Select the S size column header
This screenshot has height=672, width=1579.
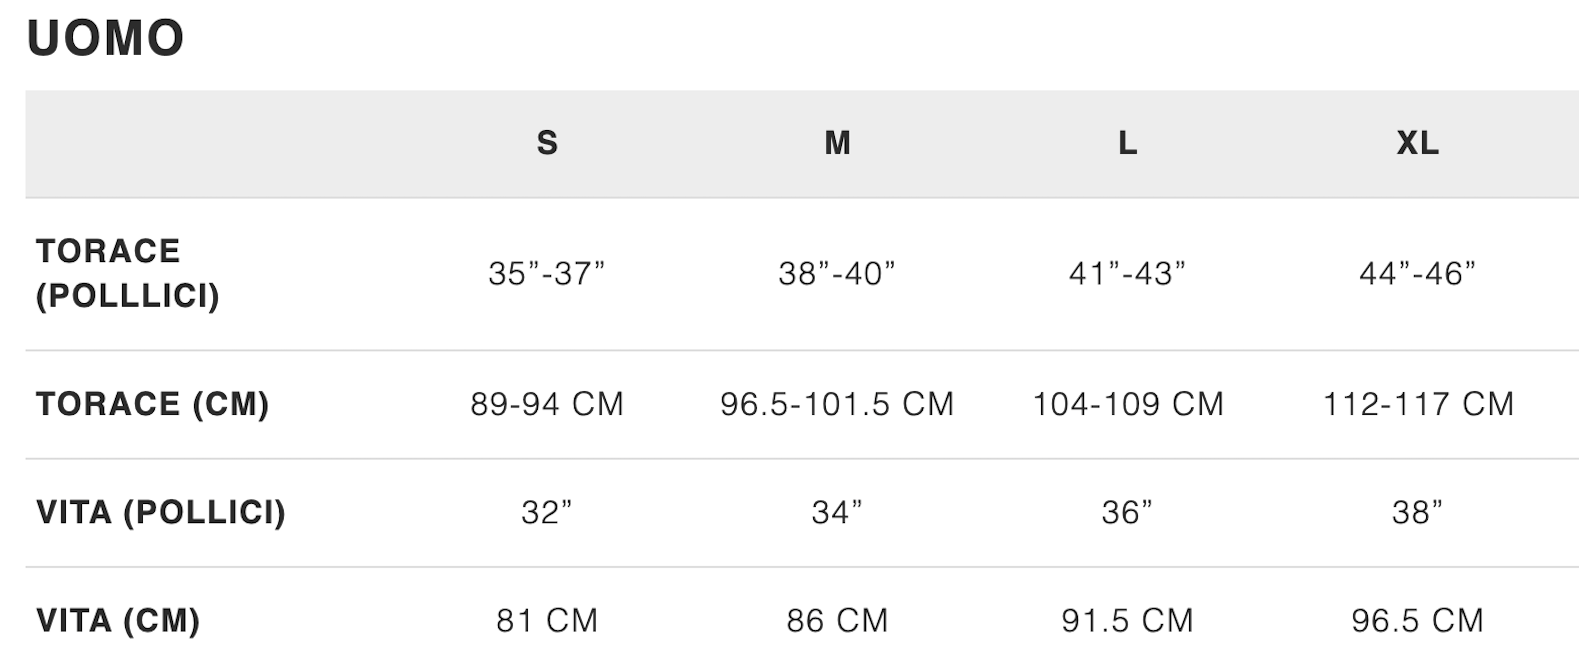[547, 143]
